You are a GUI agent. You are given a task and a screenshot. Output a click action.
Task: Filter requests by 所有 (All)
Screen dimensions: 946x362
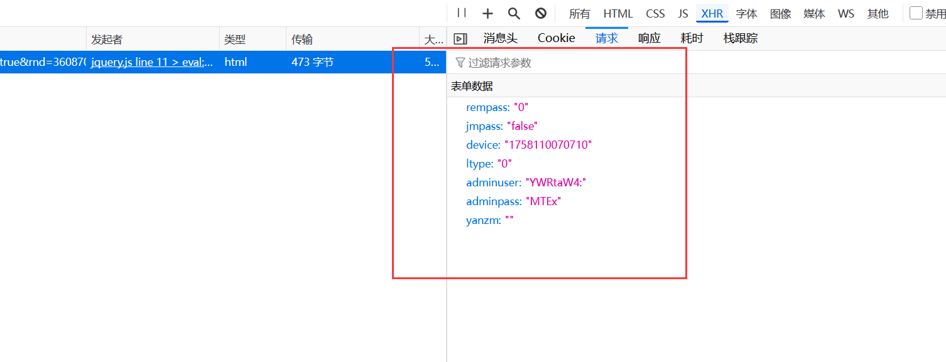coord(580,14)
